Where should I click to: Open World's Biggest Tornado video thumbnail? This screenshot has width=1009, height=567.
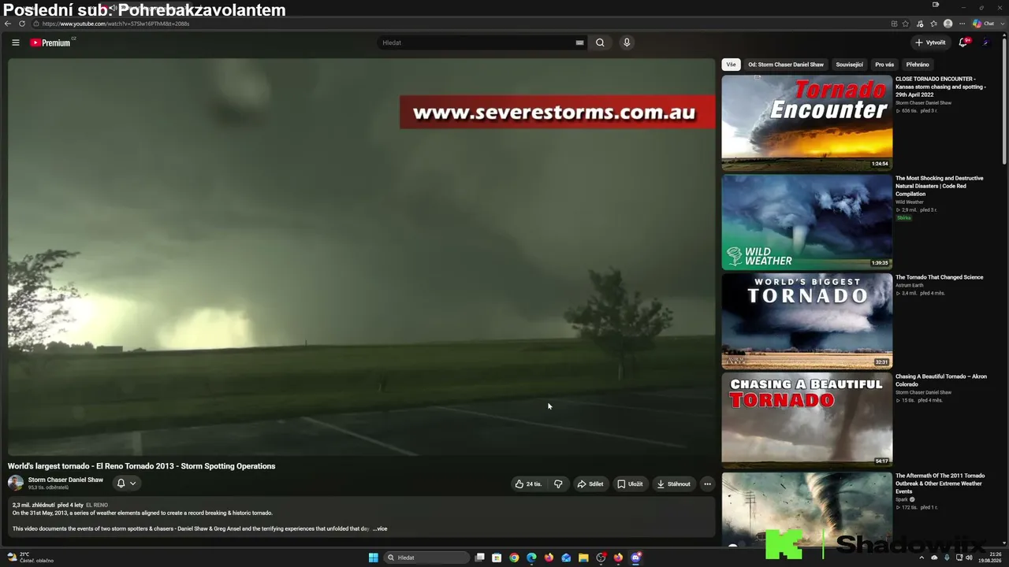point(807,321)
